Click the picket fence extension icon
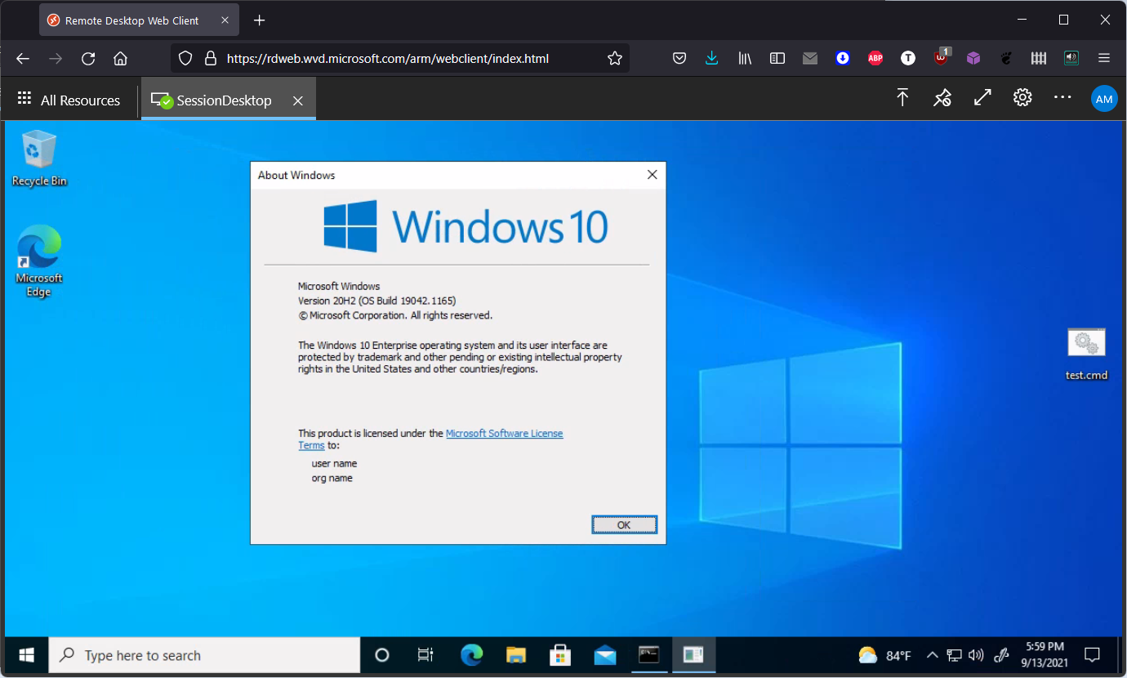 pos(1039,58)
